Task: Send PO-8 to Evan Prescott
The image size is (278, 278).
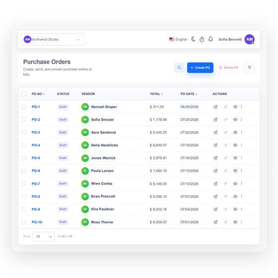Action: 225,196
